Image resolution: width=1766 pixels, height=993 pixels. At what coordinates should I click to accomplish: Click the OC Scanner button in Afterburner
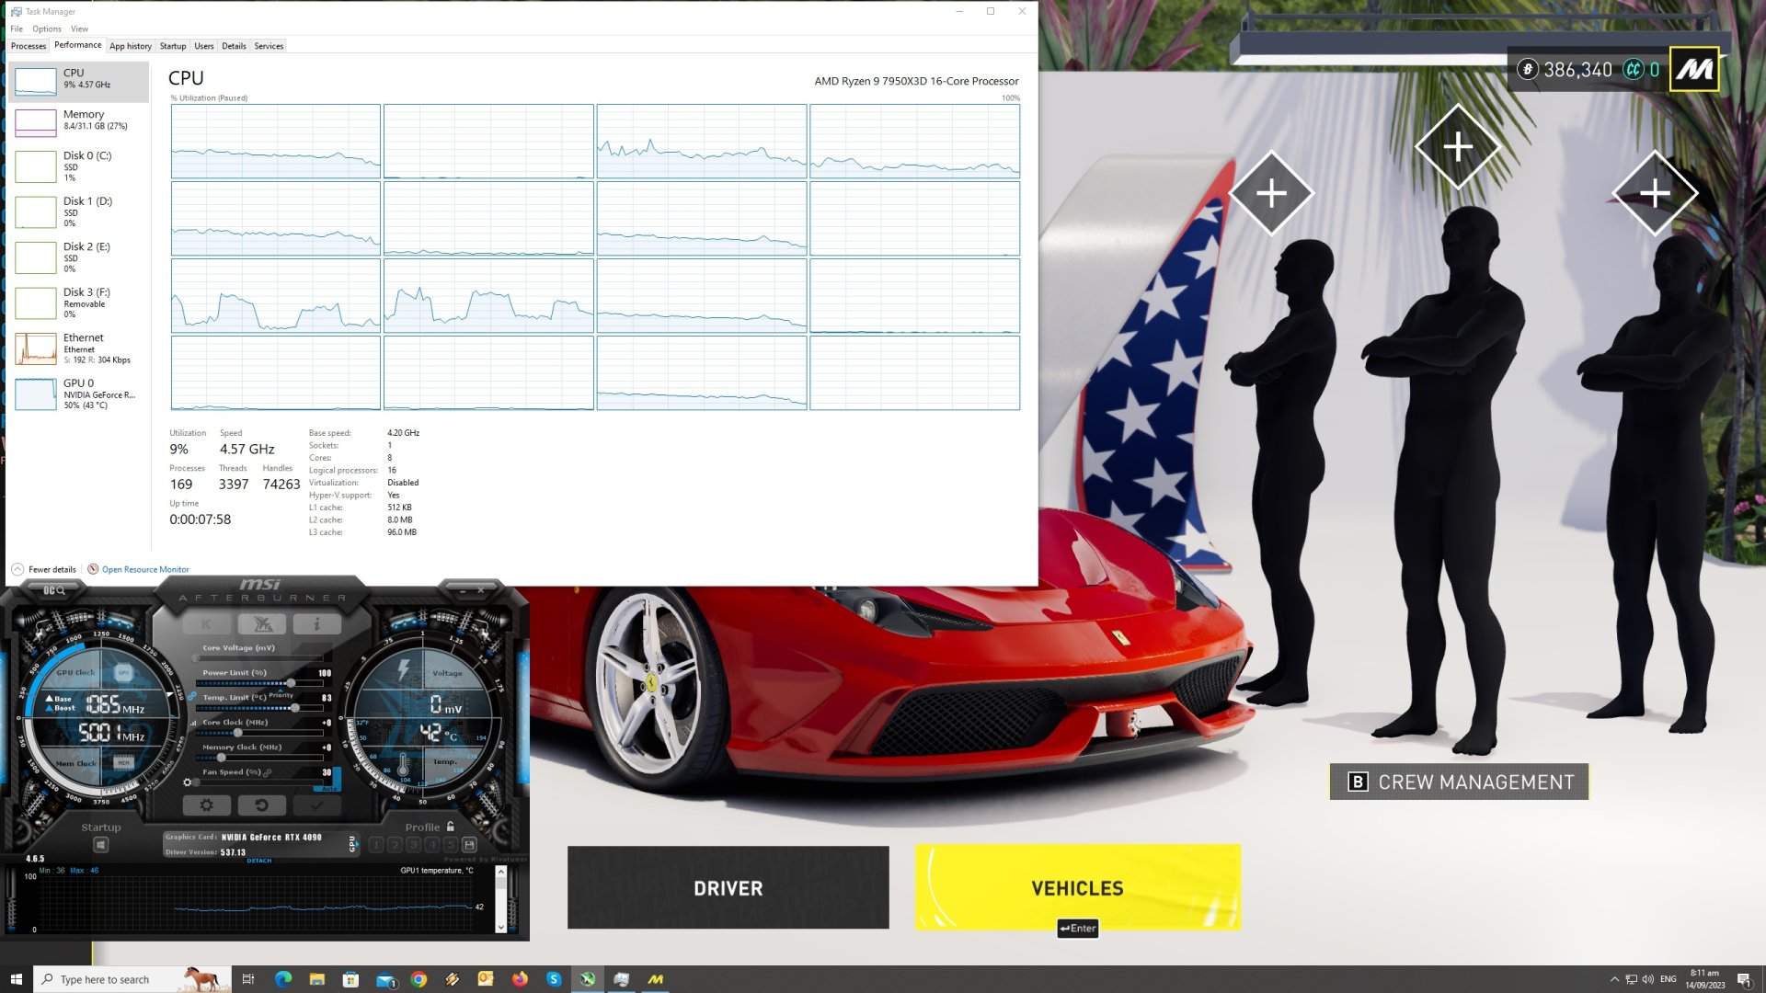[54, 590]
